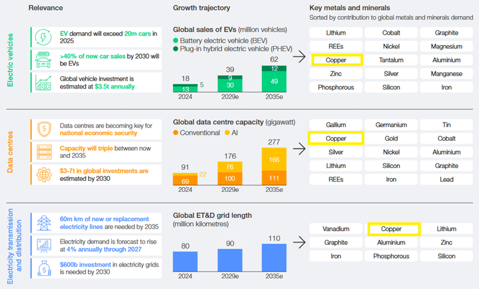Click the Germanium mineral box
The image size is (479, 289).
[391, 125]
